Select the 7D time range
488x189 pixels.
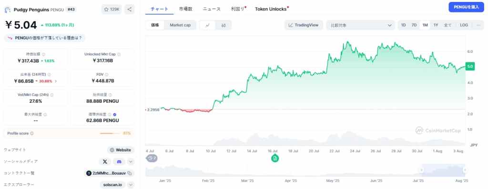click(414, 25)
